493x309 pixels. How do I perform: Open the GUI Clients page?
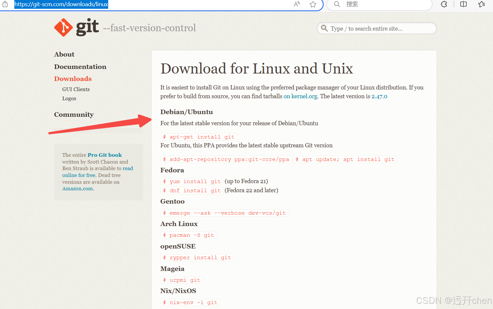point(76,89)
